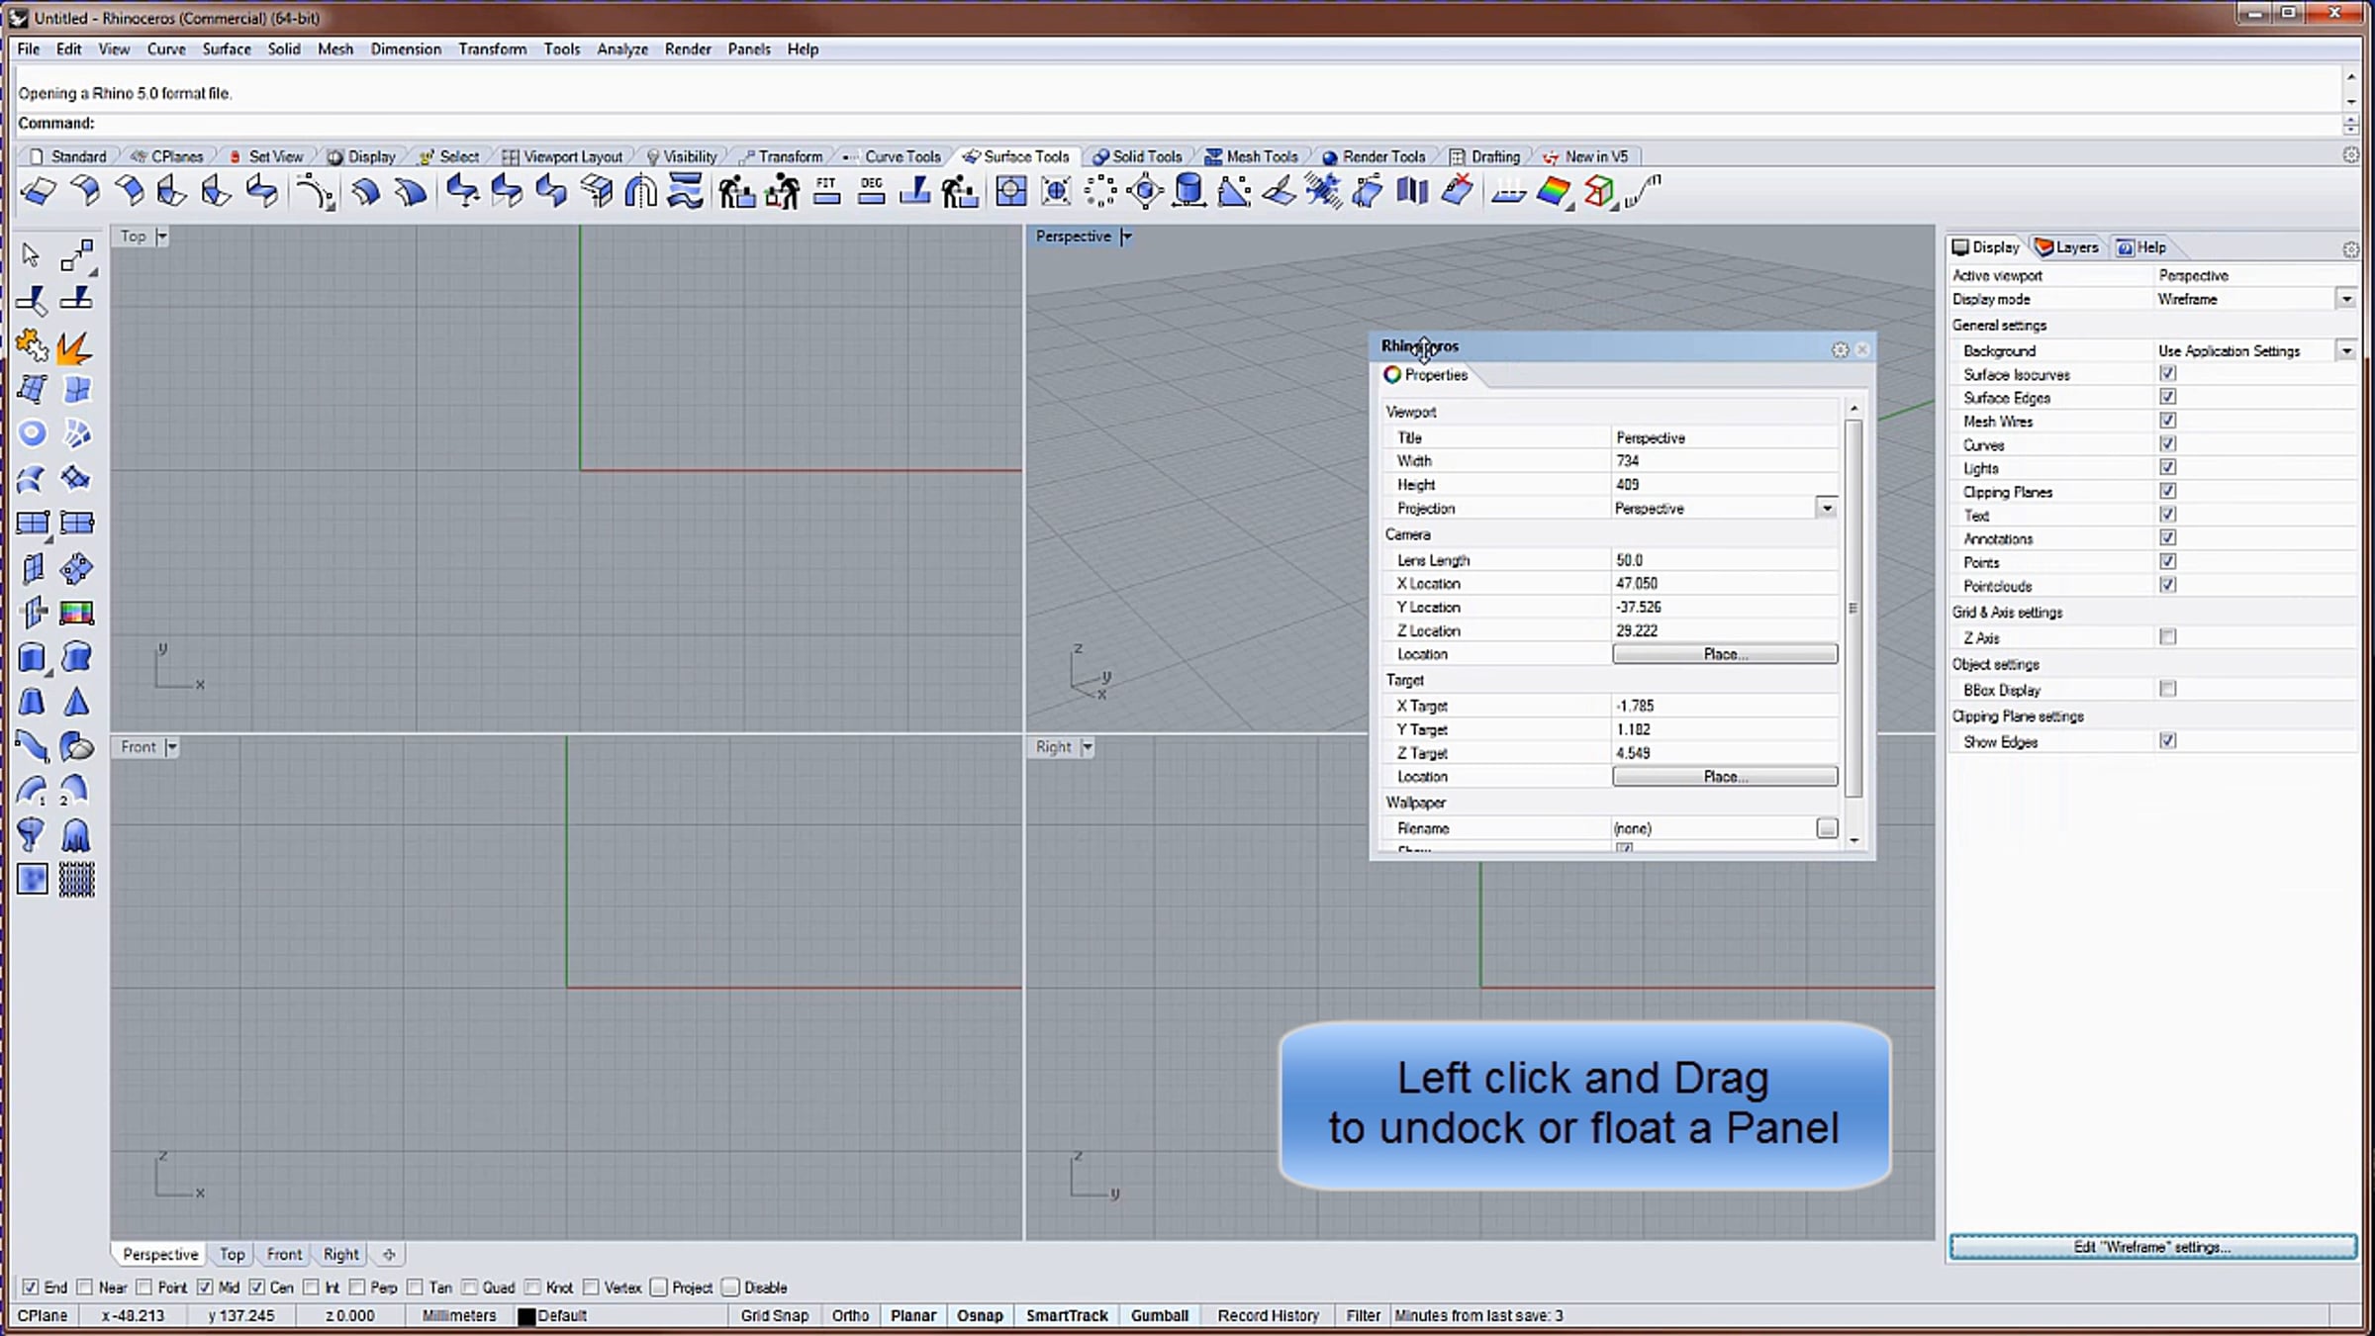
Task: Switch to the Curve Tools toolbar tab
Action: point(893,156)
